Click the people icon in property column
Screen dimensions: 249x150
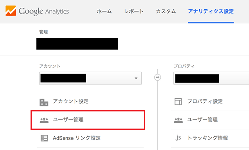point(179,120)
